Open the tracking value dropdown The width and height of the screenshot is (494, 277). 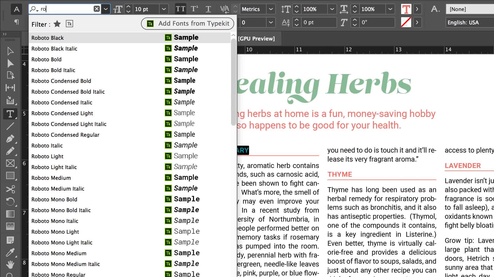coord(271,22)
